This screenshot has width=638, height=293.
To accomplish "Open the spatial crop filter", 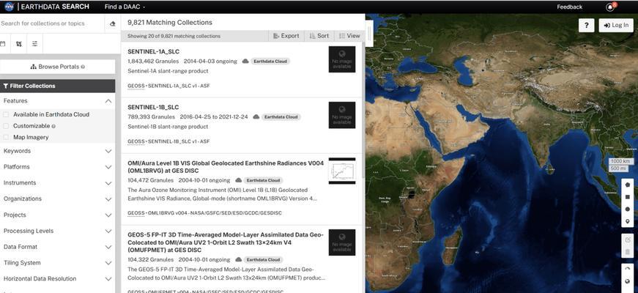I will tap(19, 44).
